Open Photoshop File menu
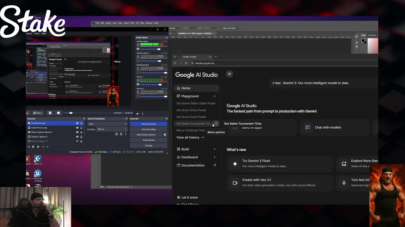This screenshot has height=227, width=405. point(98,23)
